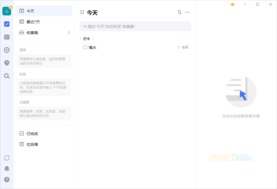Click the add task input field
Viewport: 277px width, 189px height.
click(x=135, y=26)
